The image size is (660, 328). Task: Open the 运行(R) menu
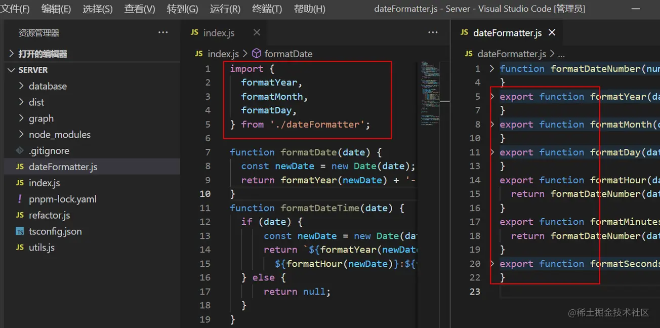[x=225, y=9]
